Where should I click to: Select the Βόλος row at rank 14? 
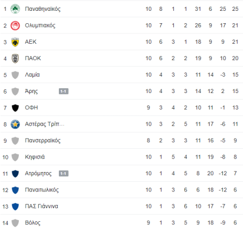122,223
